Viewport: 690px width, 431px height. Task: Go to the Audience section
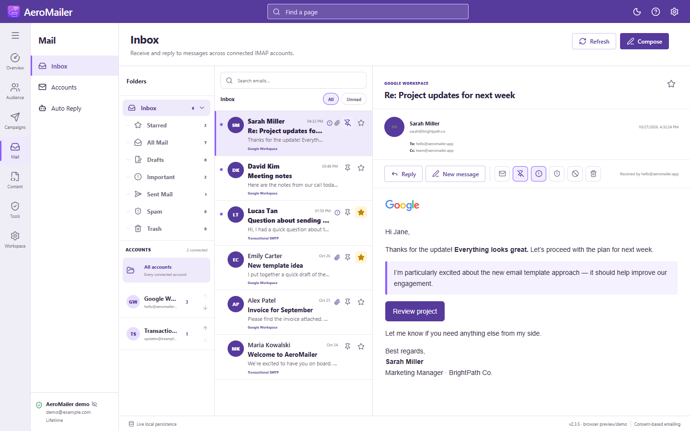(x=15, y=91)
